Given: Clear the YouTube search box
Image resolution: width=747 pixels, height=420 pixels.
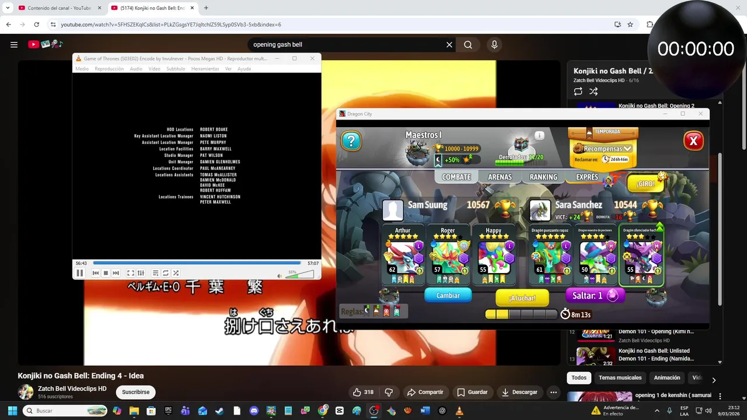Looking at the screenshot, I should (x=449, y=44).
